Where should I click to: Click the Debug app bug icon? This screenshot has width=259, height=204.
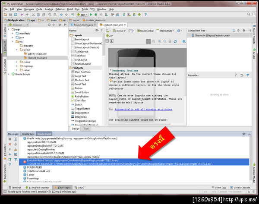click(x=96, y=15)
